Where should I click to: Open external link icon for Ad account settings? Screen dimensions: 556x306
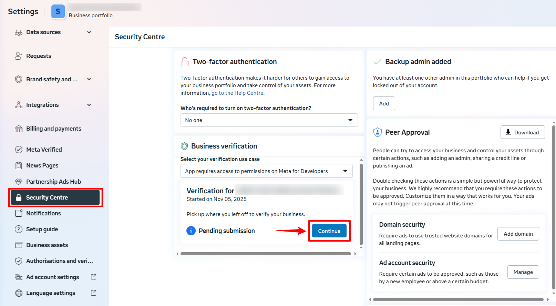tap(93, 277)
